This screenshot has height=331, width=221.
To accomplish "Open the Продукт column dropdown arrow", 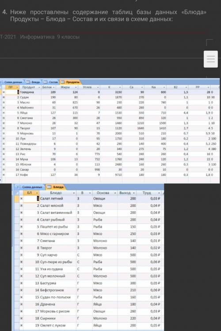I will [39, 87].
